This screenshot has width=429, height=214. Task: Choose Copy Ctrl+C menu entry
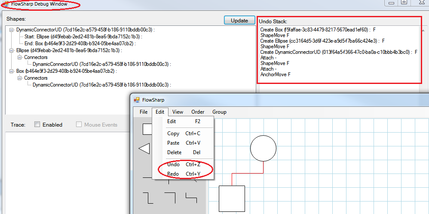[183, 133]
